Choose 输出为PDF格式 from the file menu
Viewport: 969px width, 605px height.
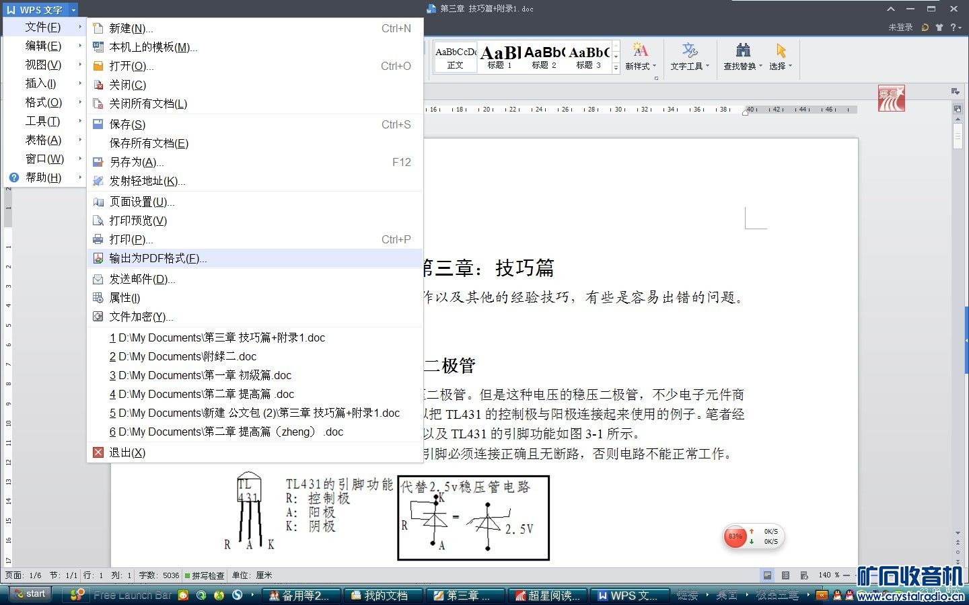point(156,258)
